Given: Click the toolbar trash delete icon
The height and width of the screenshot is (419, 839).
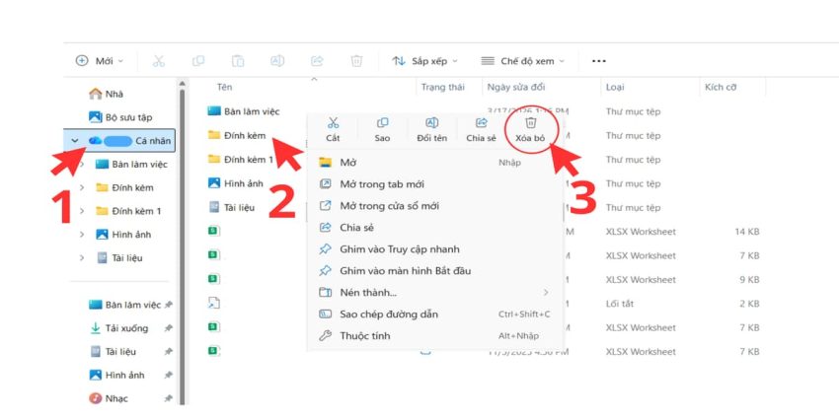Looking at the screenshot, I should pos(356,61).
